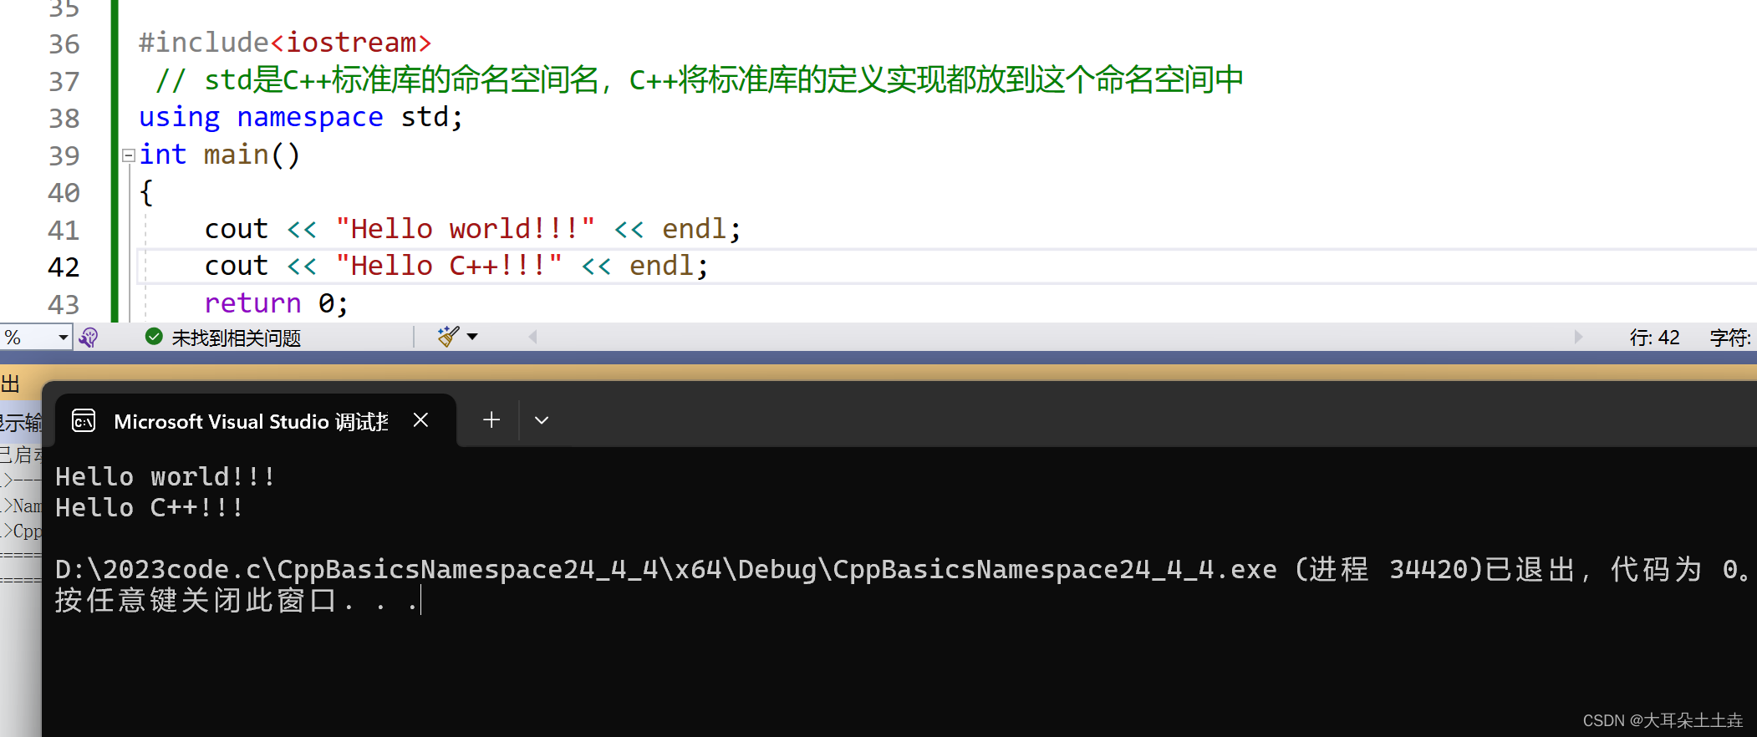Open the code cleanup dropdown arrow

pyautogui.click(x=472, y=337)
